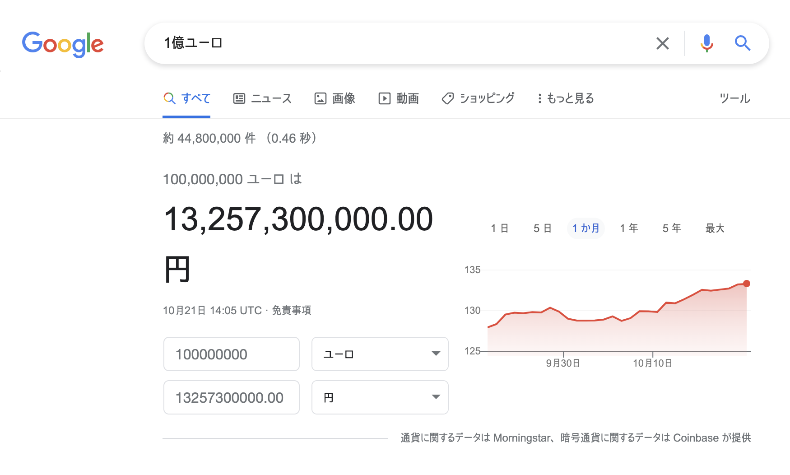Screen dimensions: 790x475
Task: Click the euro amount input field
Action: (231, 354)
